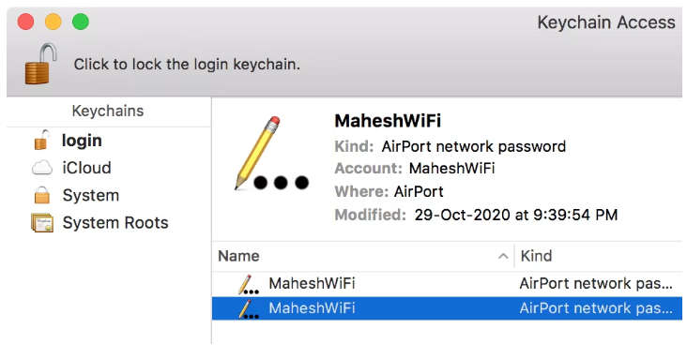Viewport: 687px width, 359px height.
Task: Click the 'Click to lock the login keychain' text
Action: 187,65
